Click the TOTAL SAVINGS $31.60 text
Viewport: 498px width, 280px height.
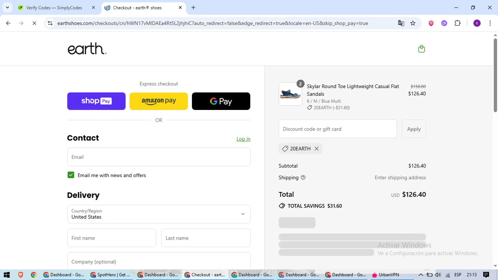click(315, 206)
